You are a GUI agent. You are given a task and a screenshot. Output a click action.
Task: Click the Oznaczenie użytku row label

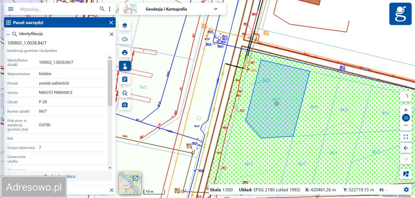pos(17,159)
